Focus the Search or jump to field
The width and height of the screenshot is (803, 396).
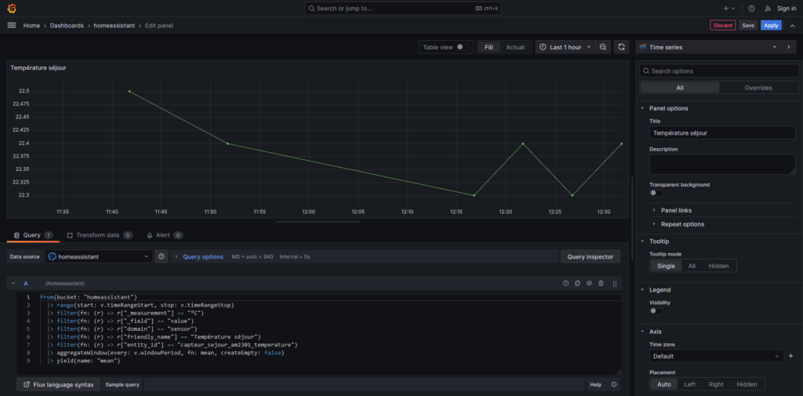tap(404, 8)
